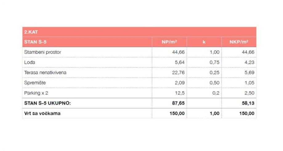The width and height of the screenshot is (283, 151).
Task: Click the "NP/m²" column header
Action: coord(169,42)
